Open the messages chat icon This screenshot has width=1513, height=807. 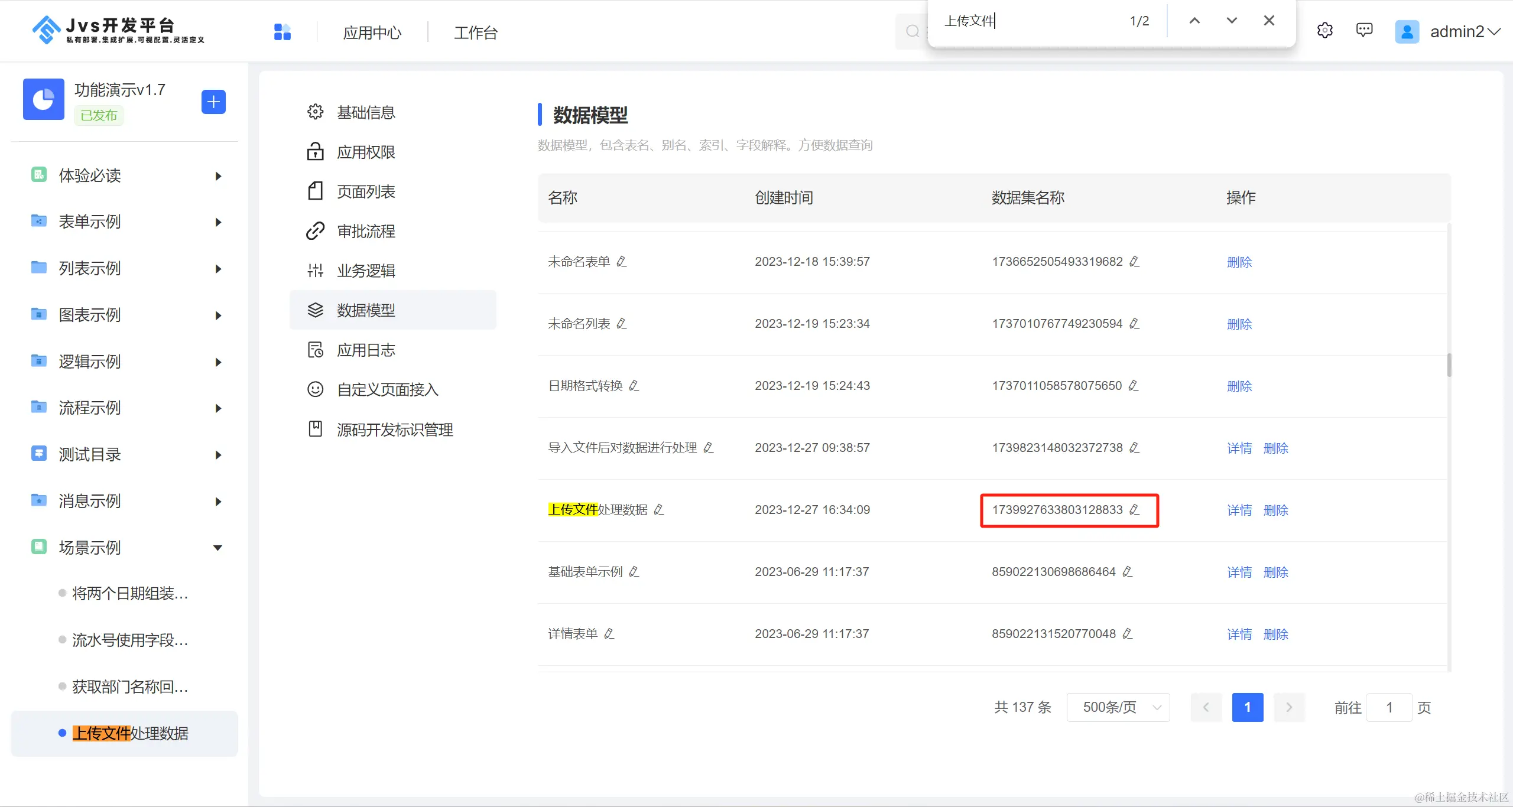pos(1364,31)
